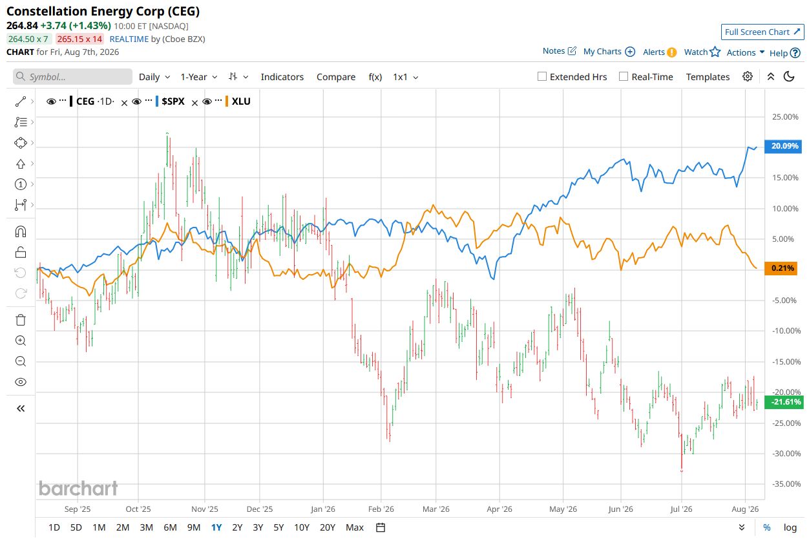This screenshot has height=539, width=809.
Task: Remove $SPX comparison with its X
Action: point(194,102)
